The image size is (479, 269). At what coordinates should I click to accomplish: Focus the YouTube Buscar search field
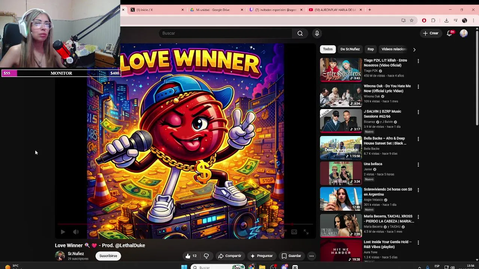(x=226, y=33)
